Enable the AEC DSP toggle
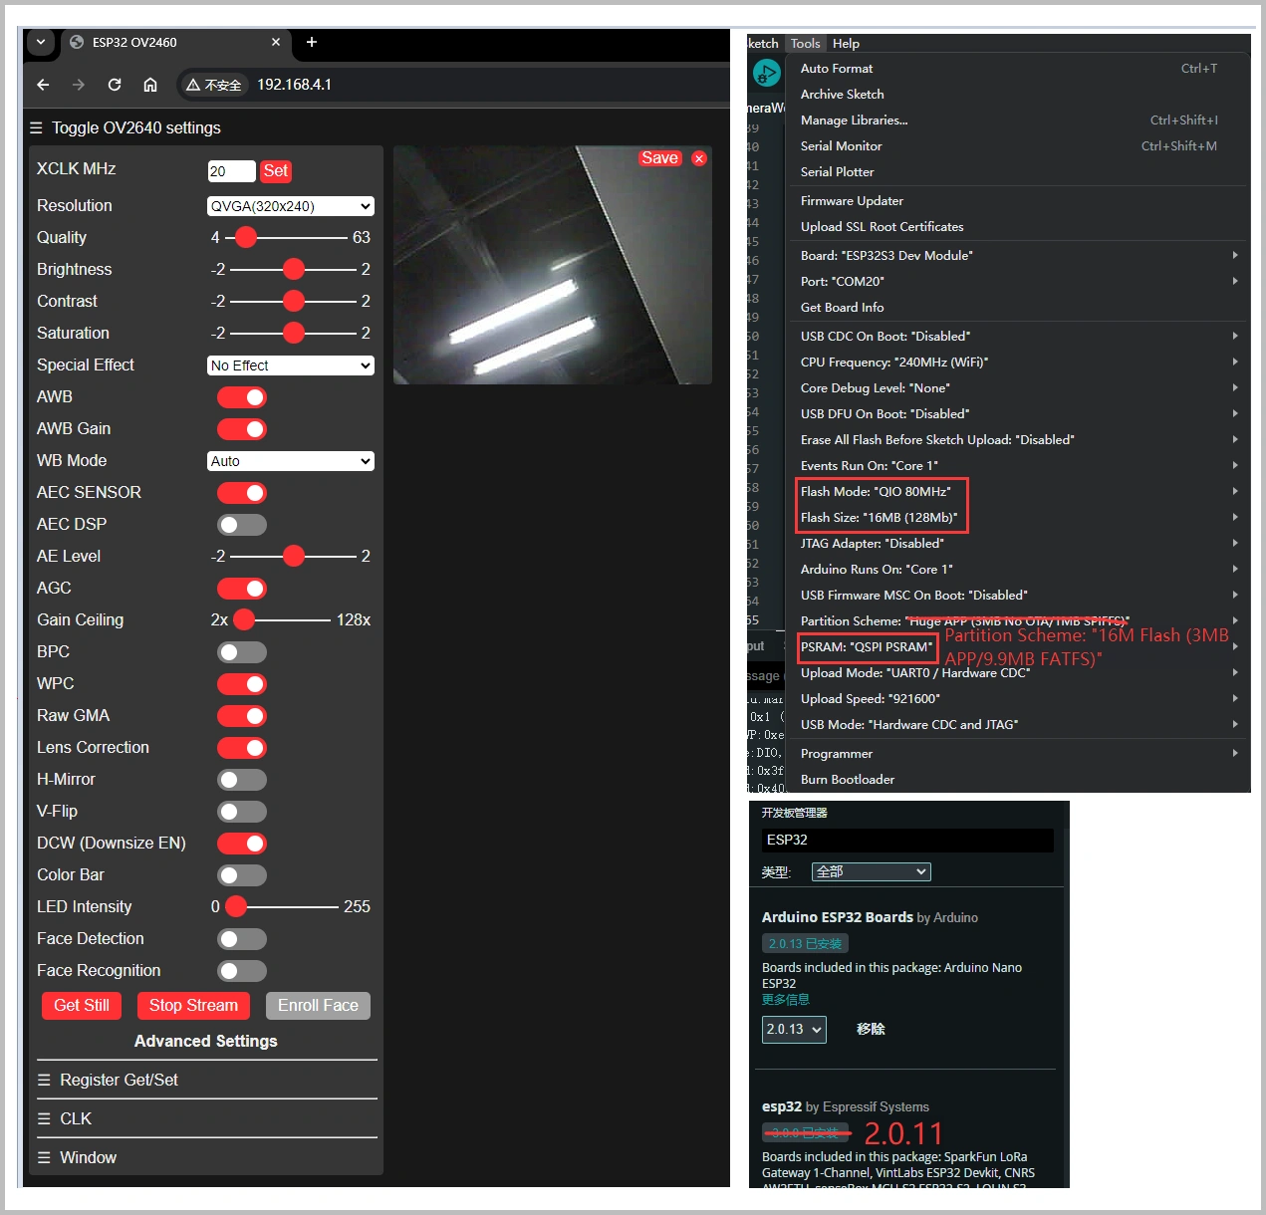Viewport: 1266px width, 1215px height. (x=241, y=524)
